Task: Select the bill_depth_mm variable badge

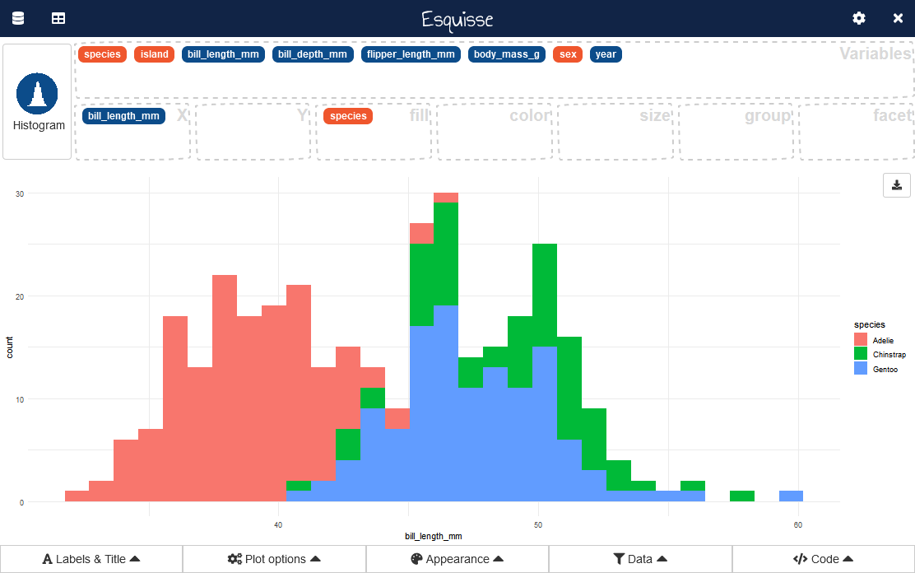Action: pos(313,54)
